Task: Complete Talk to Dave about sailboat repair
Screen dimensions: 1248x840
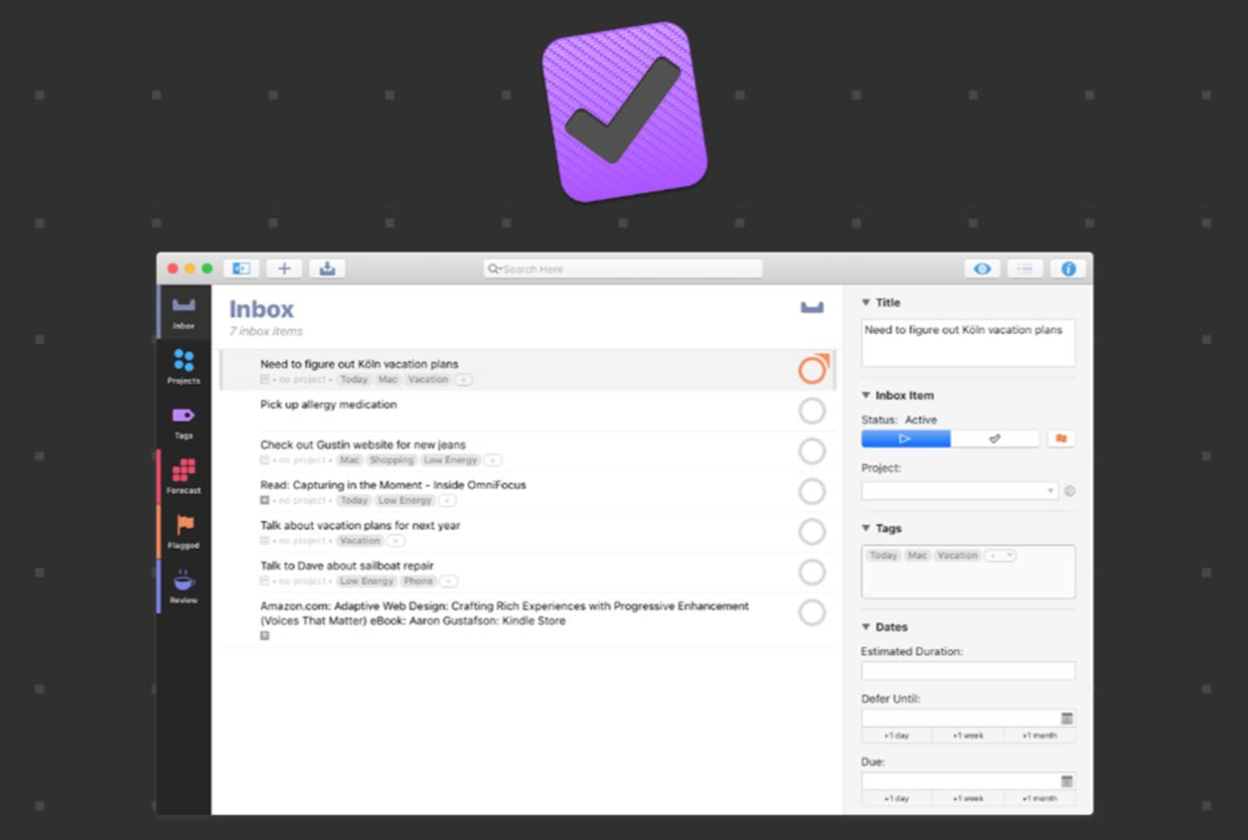Action: click(812, 572)
